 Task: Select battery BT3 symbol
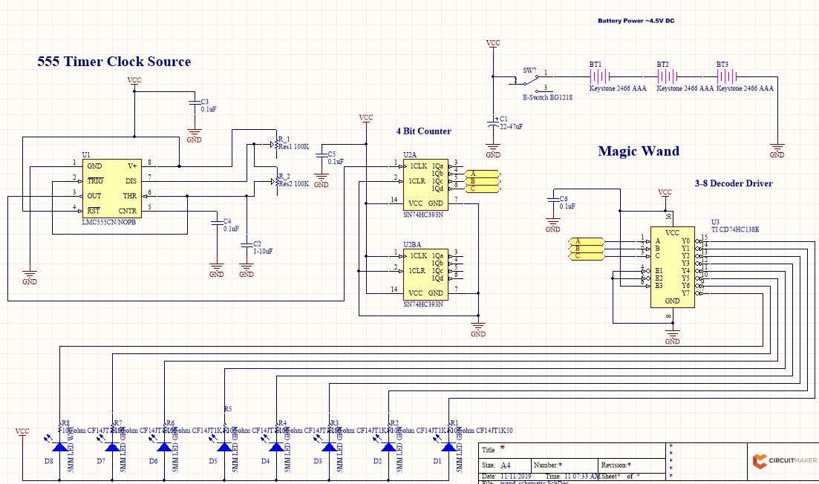[x=726, y=76]
